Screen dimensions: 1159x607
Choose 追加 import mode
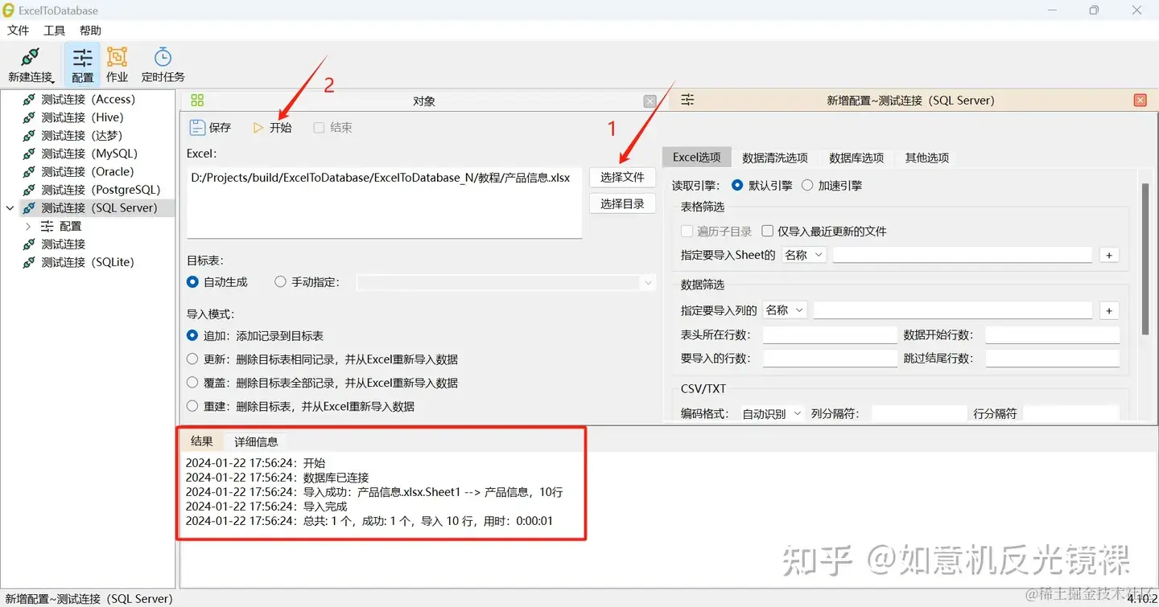(192, 335)
